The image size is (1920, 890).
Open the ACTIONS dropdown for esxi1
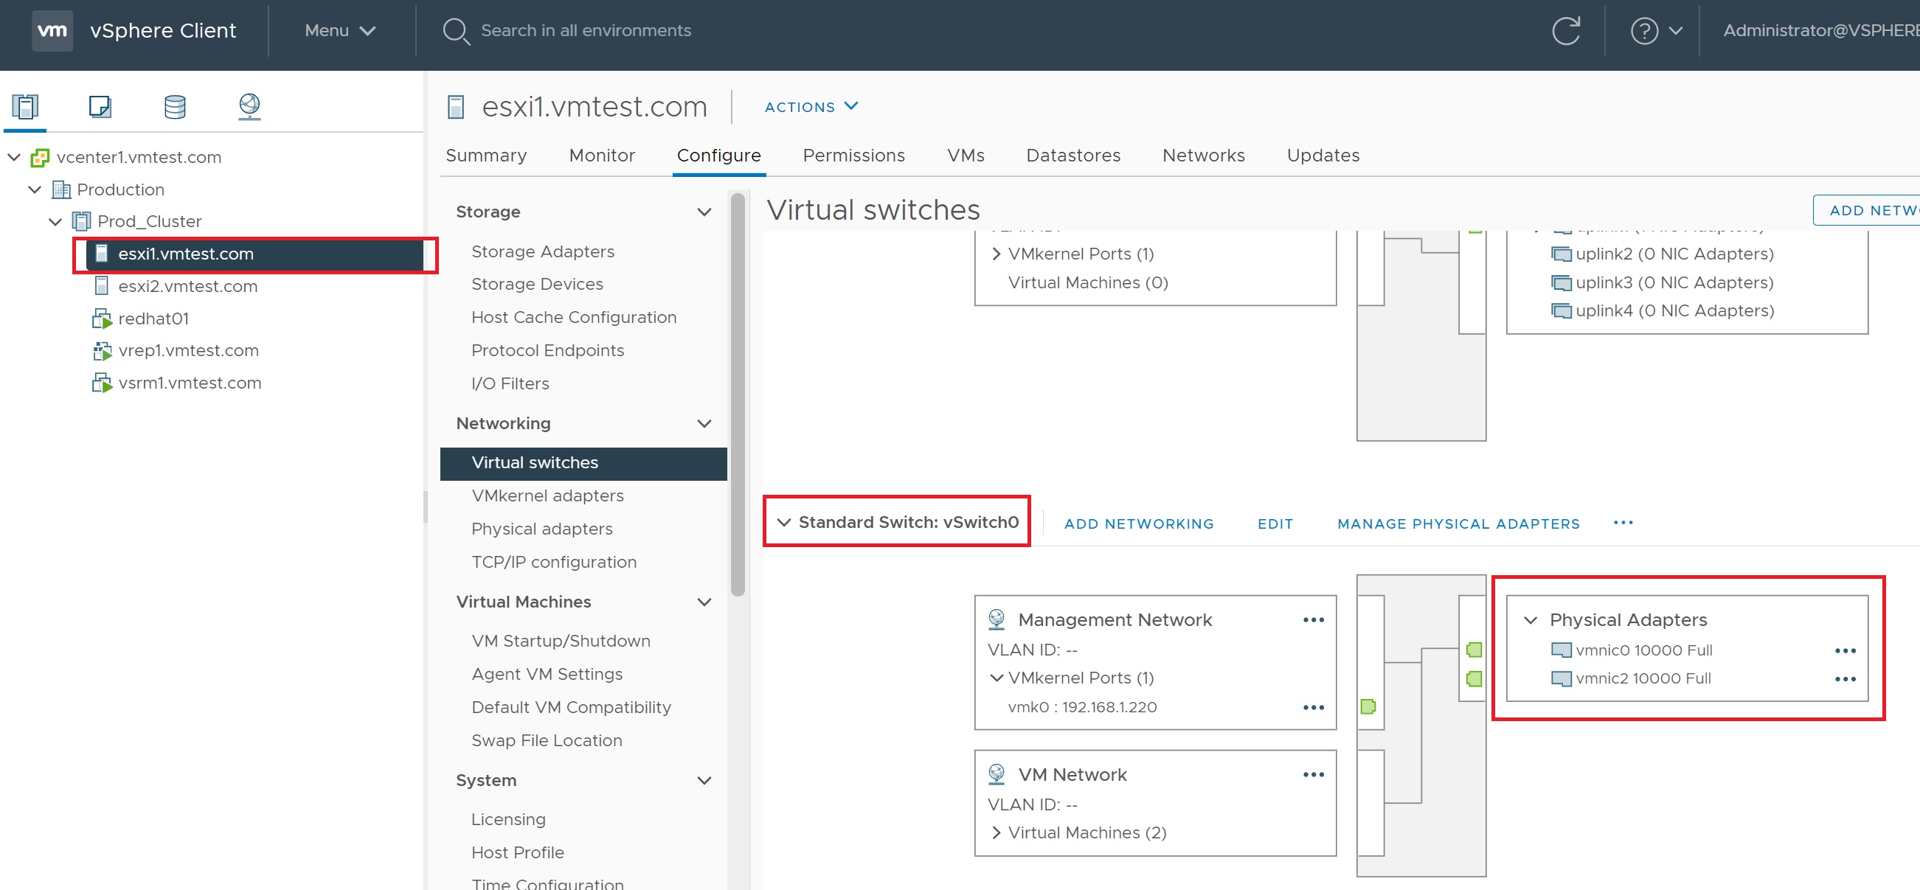(811, 107)
